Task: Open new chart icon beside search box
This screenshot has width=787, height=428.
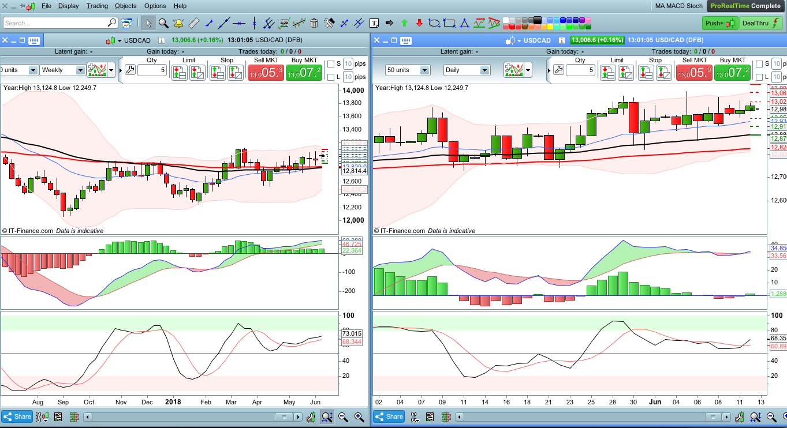Action: (x=127, y=23)
